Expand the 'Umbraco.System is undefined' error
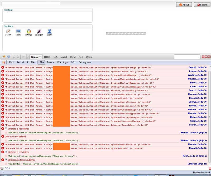Image resolution: width=211 pixels, height=176 pixels. click(x=6, y=160)
